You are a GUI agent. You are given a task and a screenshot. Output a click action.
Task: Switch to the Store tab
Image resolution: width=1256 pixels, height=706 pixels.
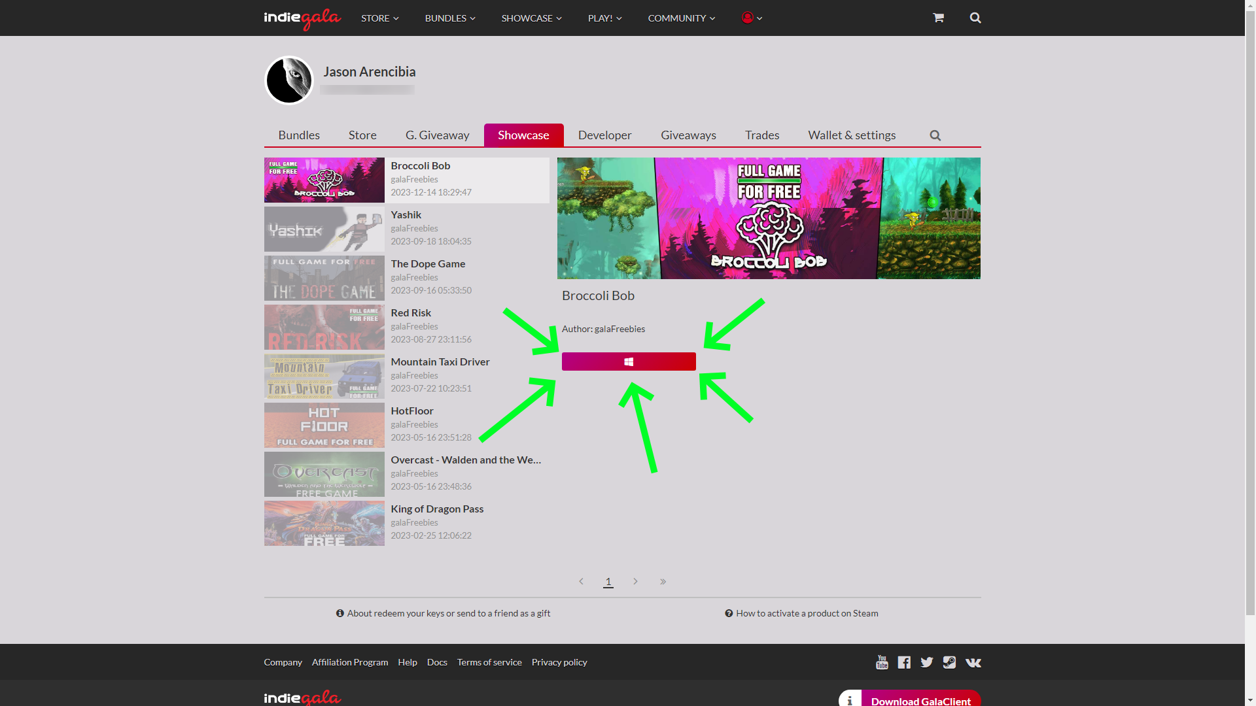pyautogui.click(x=362, y=135)
